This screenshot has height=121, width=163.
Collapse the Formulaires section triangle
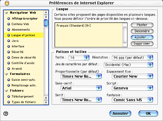[x=6, y=74]
